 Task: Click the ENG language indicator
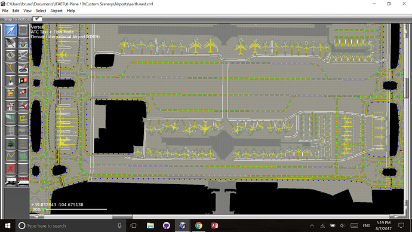(x=367, y=225)
